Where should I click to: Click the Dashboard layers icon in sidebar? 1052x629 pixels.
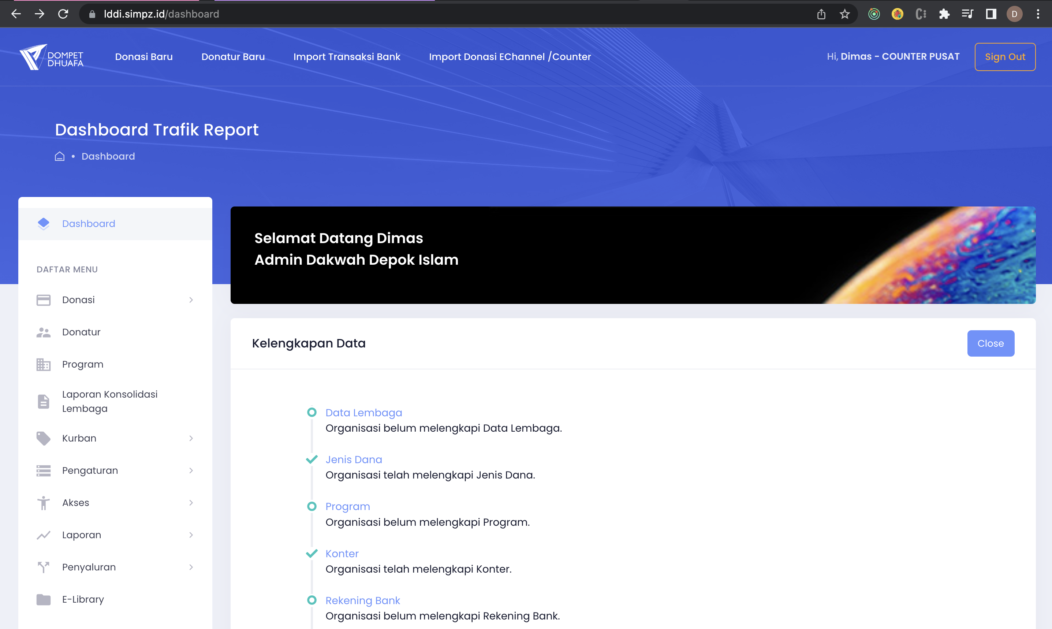pos(44,223)
